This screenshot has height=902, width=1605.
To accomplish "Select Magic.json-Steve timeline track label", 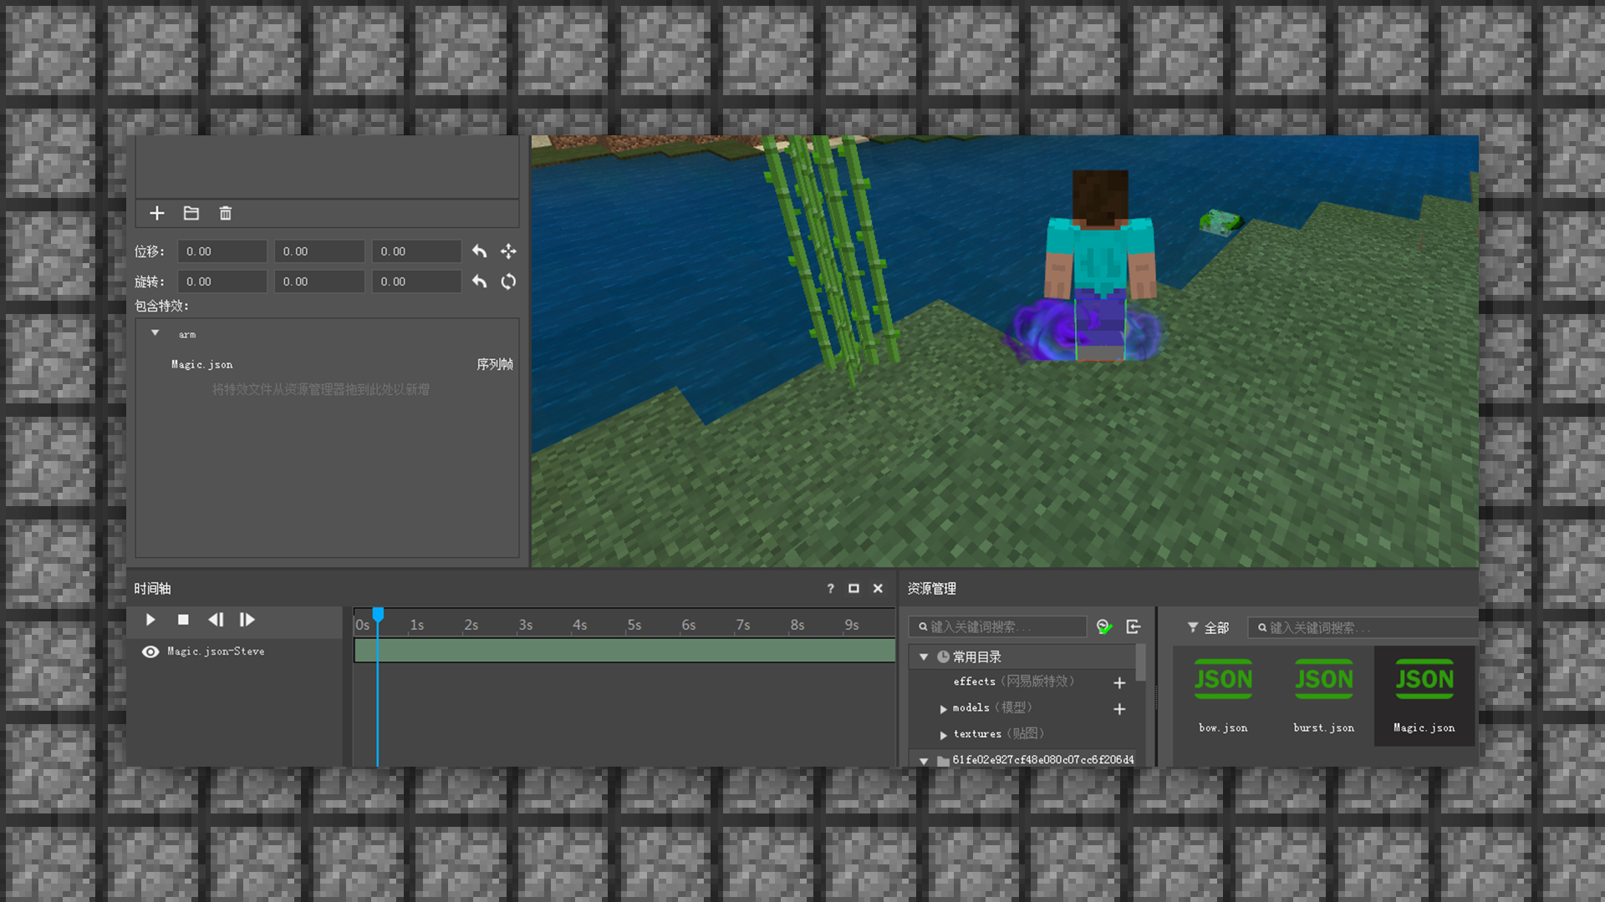I will 216,651.
